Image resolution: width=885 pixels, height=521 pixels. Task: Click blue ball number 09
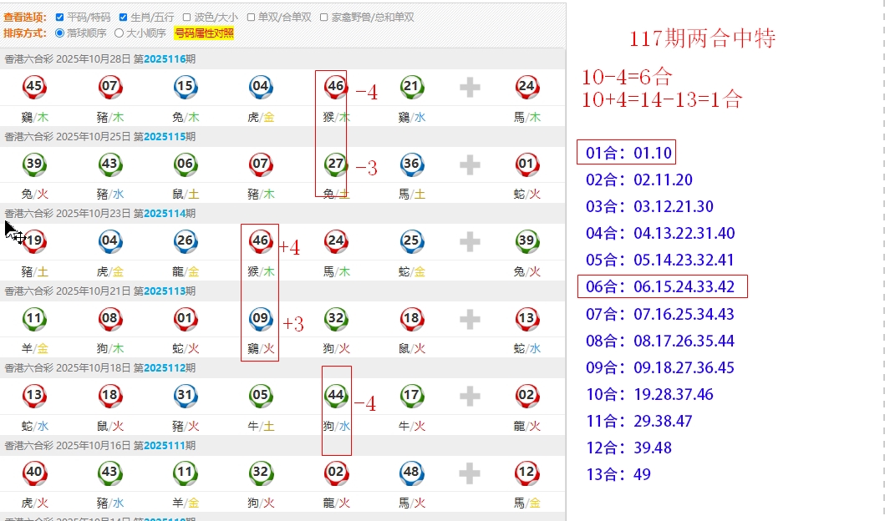(260, 319)
